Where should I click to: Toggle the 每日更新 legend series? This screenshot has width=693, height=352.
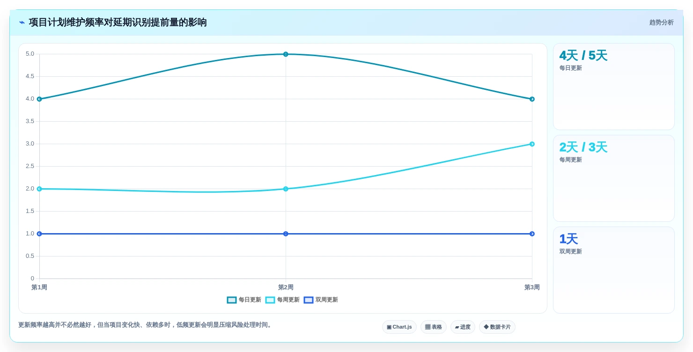[x=244, y=300]
